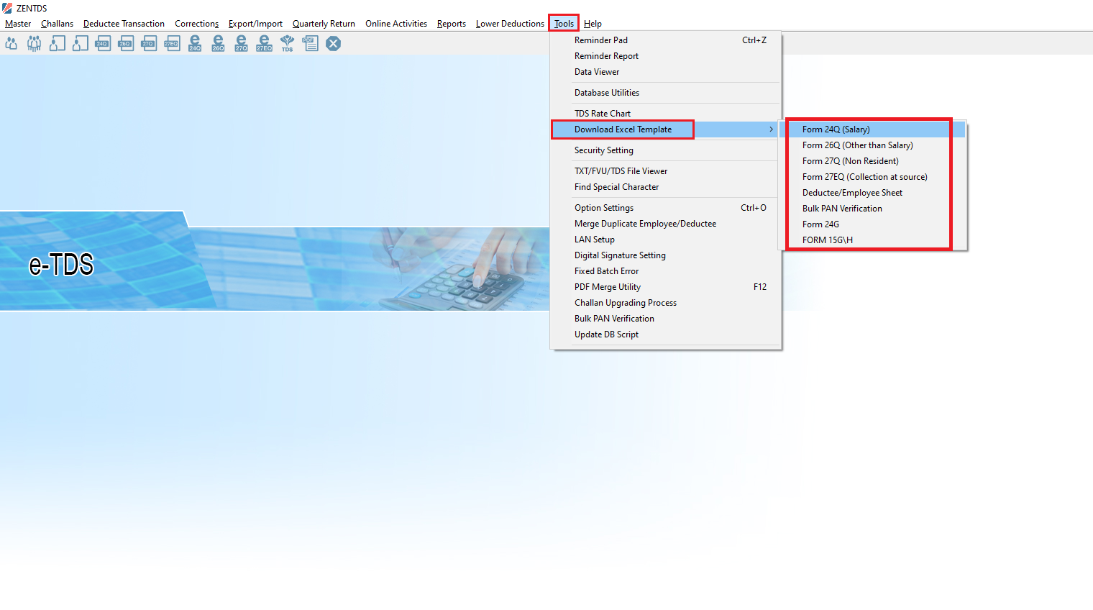Select Bulk PAN Verification in template submenu
This screenshot has width=1093, height=610.
click(x=873, y=209)
